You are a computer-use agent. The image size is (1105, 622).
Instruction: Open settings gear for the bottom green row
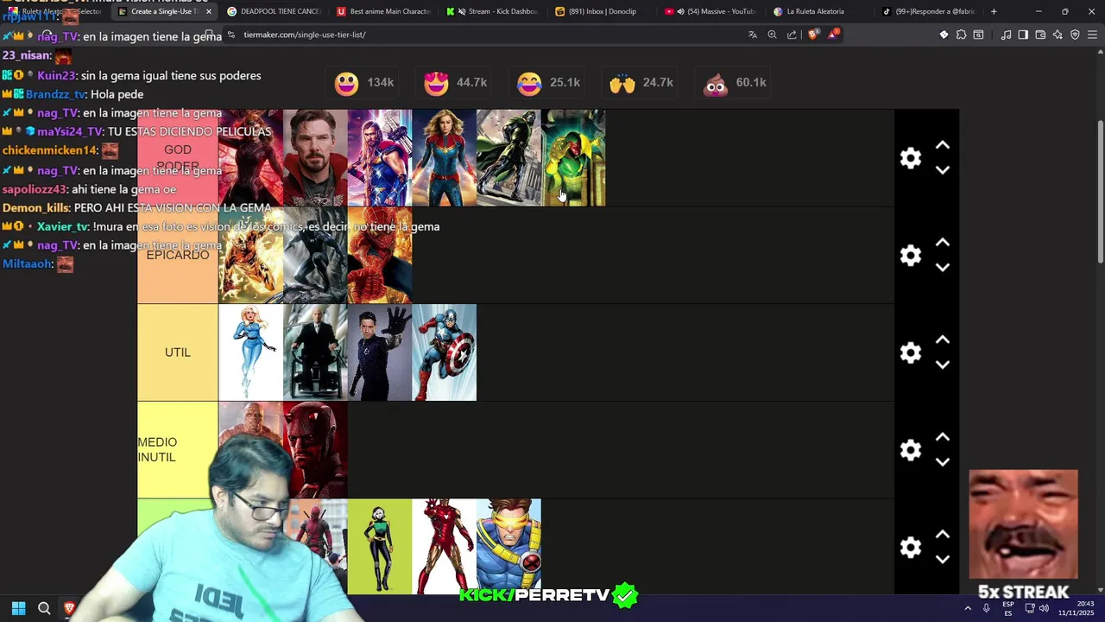point(911,548)
